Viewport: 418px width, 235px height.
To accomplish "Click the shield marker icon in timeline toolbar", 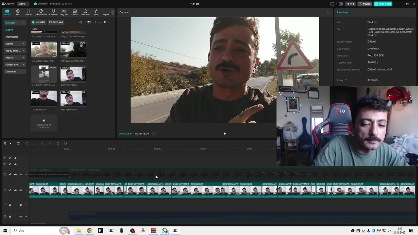I will [66, 143].
